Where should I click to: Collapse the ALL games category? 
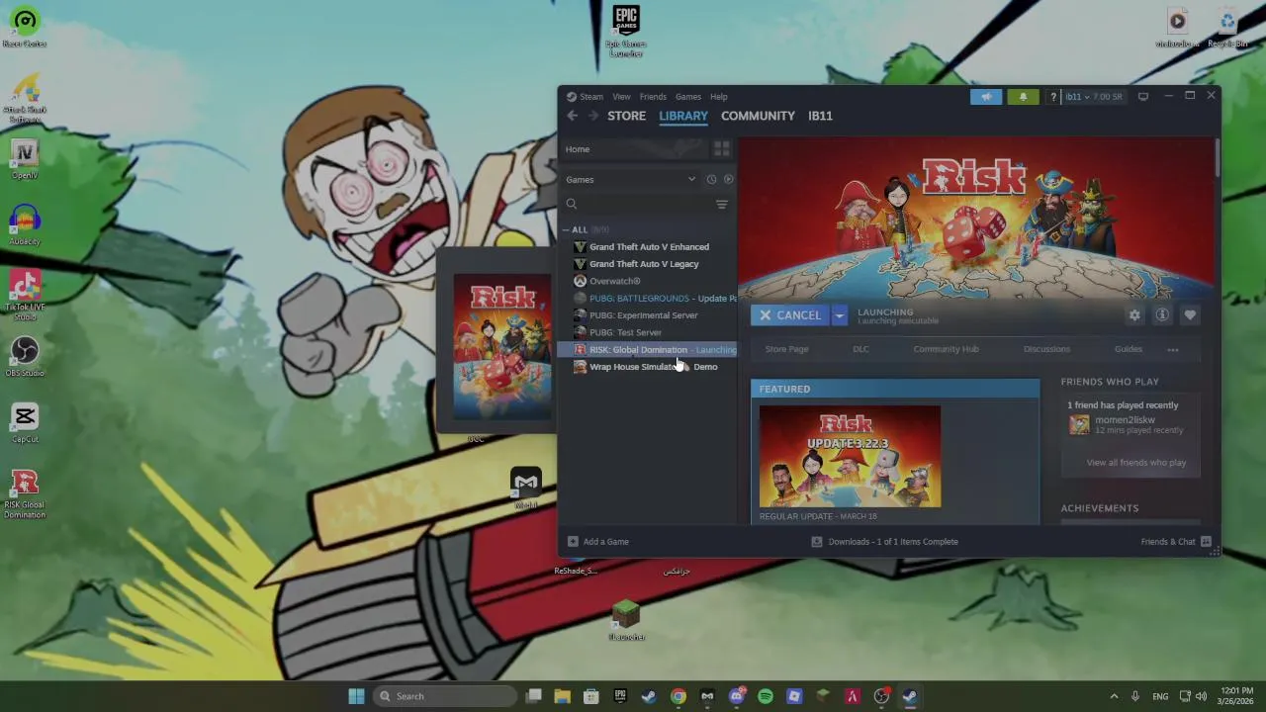click(567, 229)
